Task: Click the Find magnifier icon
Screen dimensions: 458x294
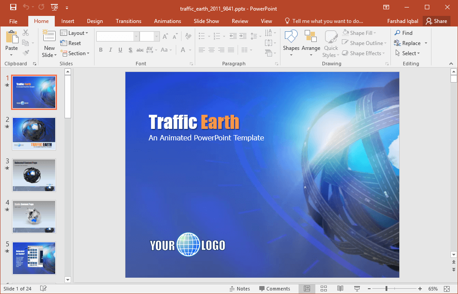Action: tap(397, 33)
